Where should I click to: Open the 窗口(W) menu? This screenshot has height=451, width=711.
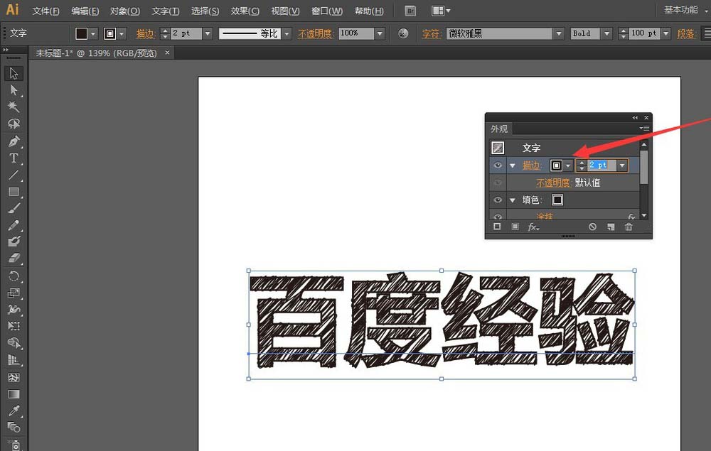pyautogui.click(x=327, y=11)
